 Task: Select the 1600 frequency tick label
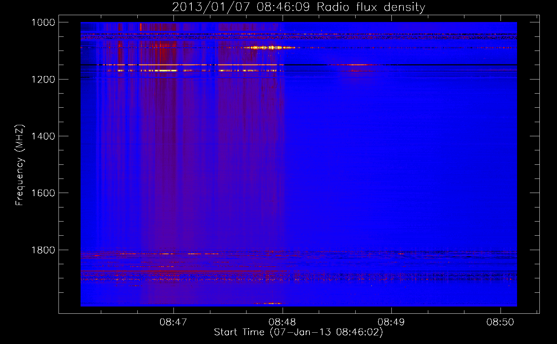[x=43, y=193]
